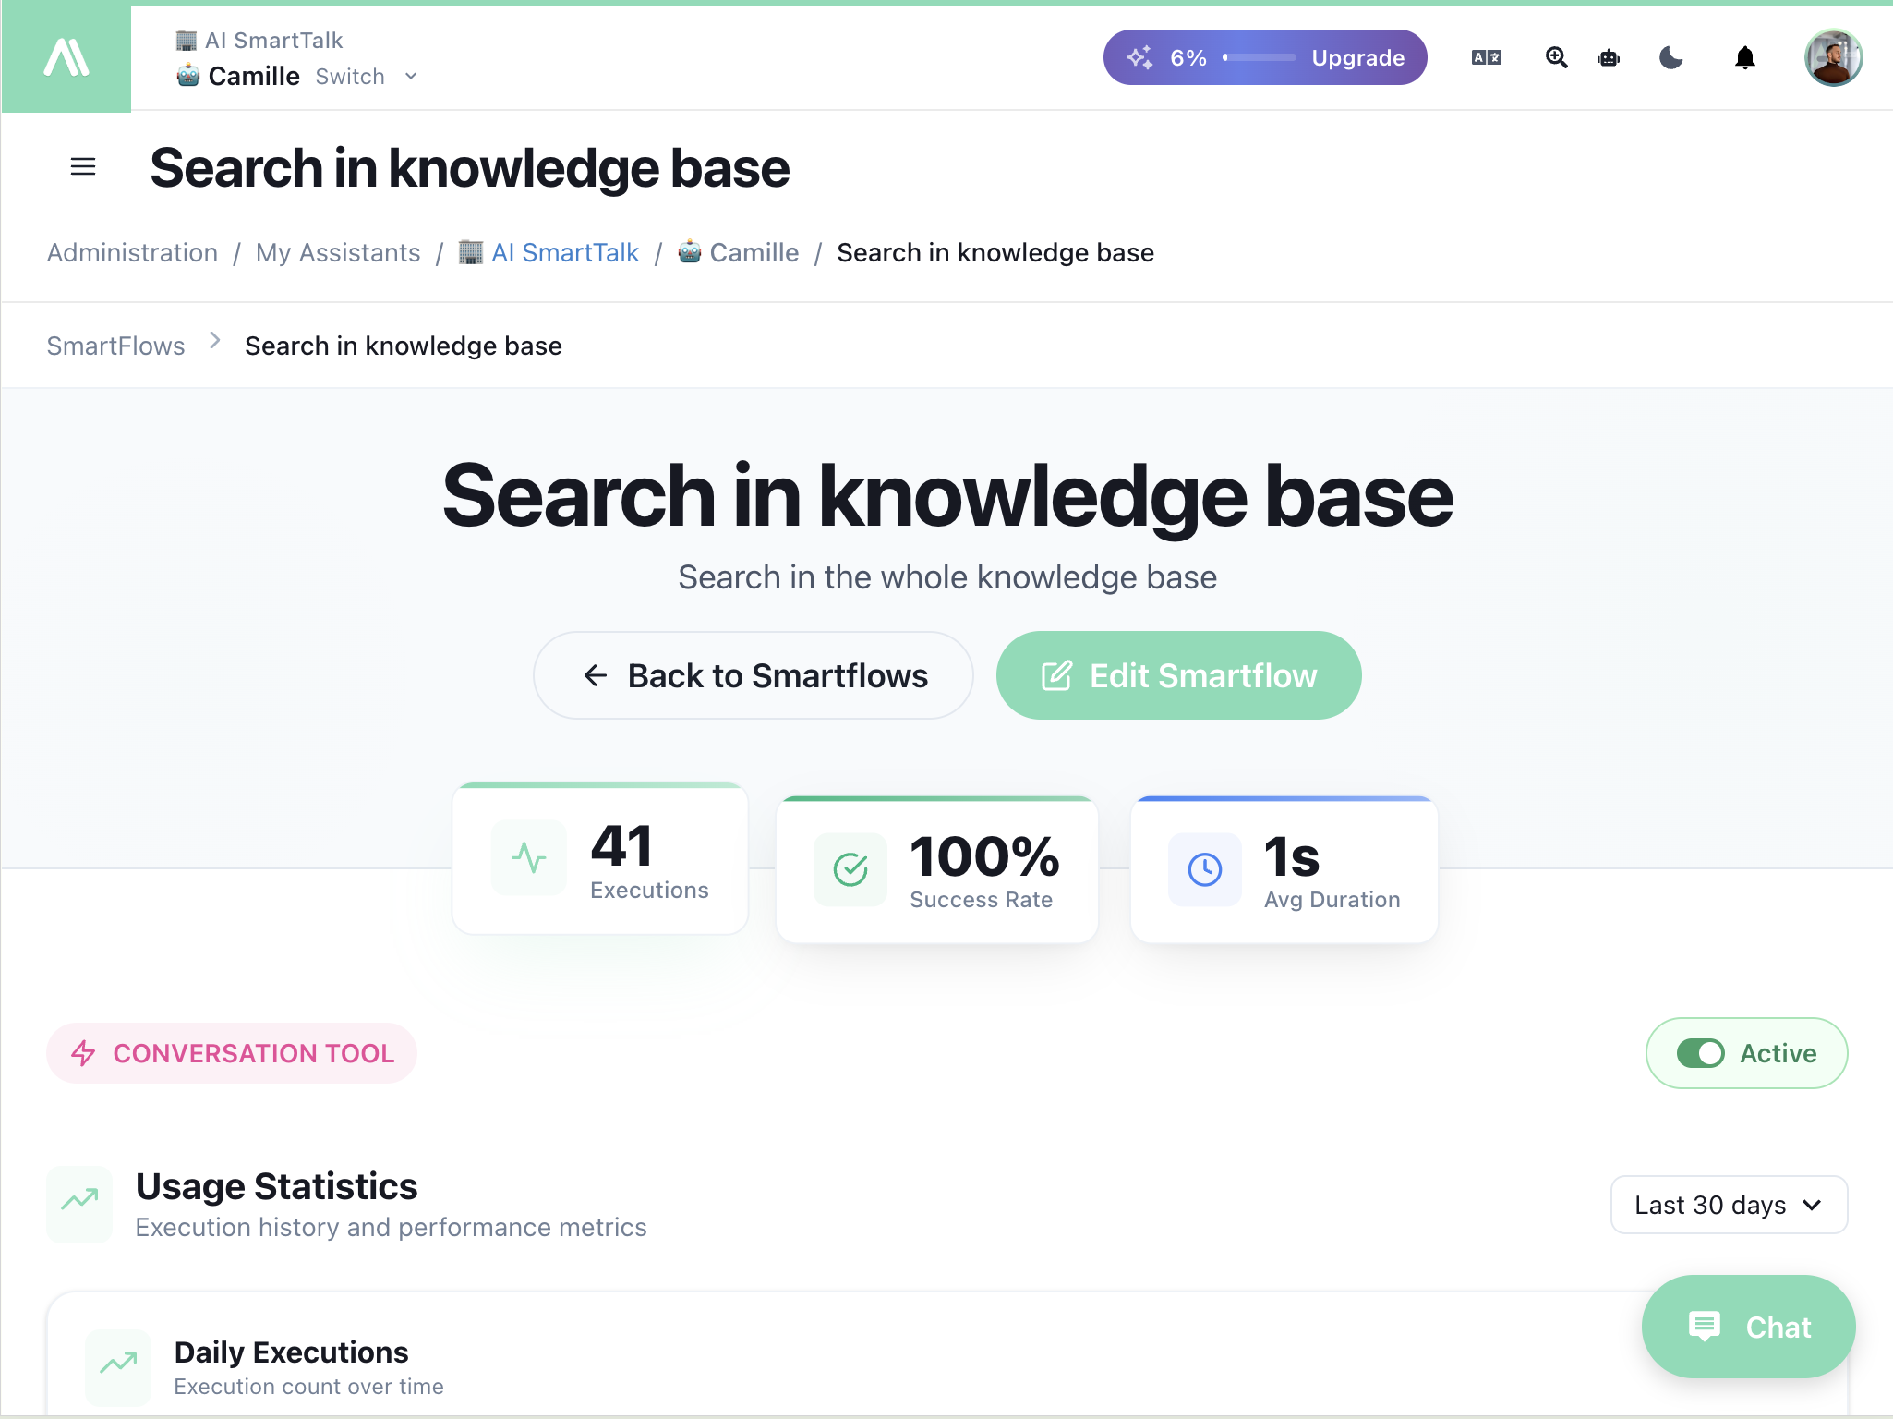Open the Last 30 days dropdown
Image resolution: width=1893 pixels, height=1419 pixels.
click(x=1728, y=1204)
